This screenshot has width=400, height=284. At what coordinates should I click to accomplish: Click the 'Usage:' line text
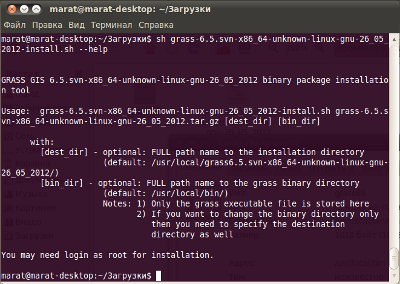tap(195, 111)
